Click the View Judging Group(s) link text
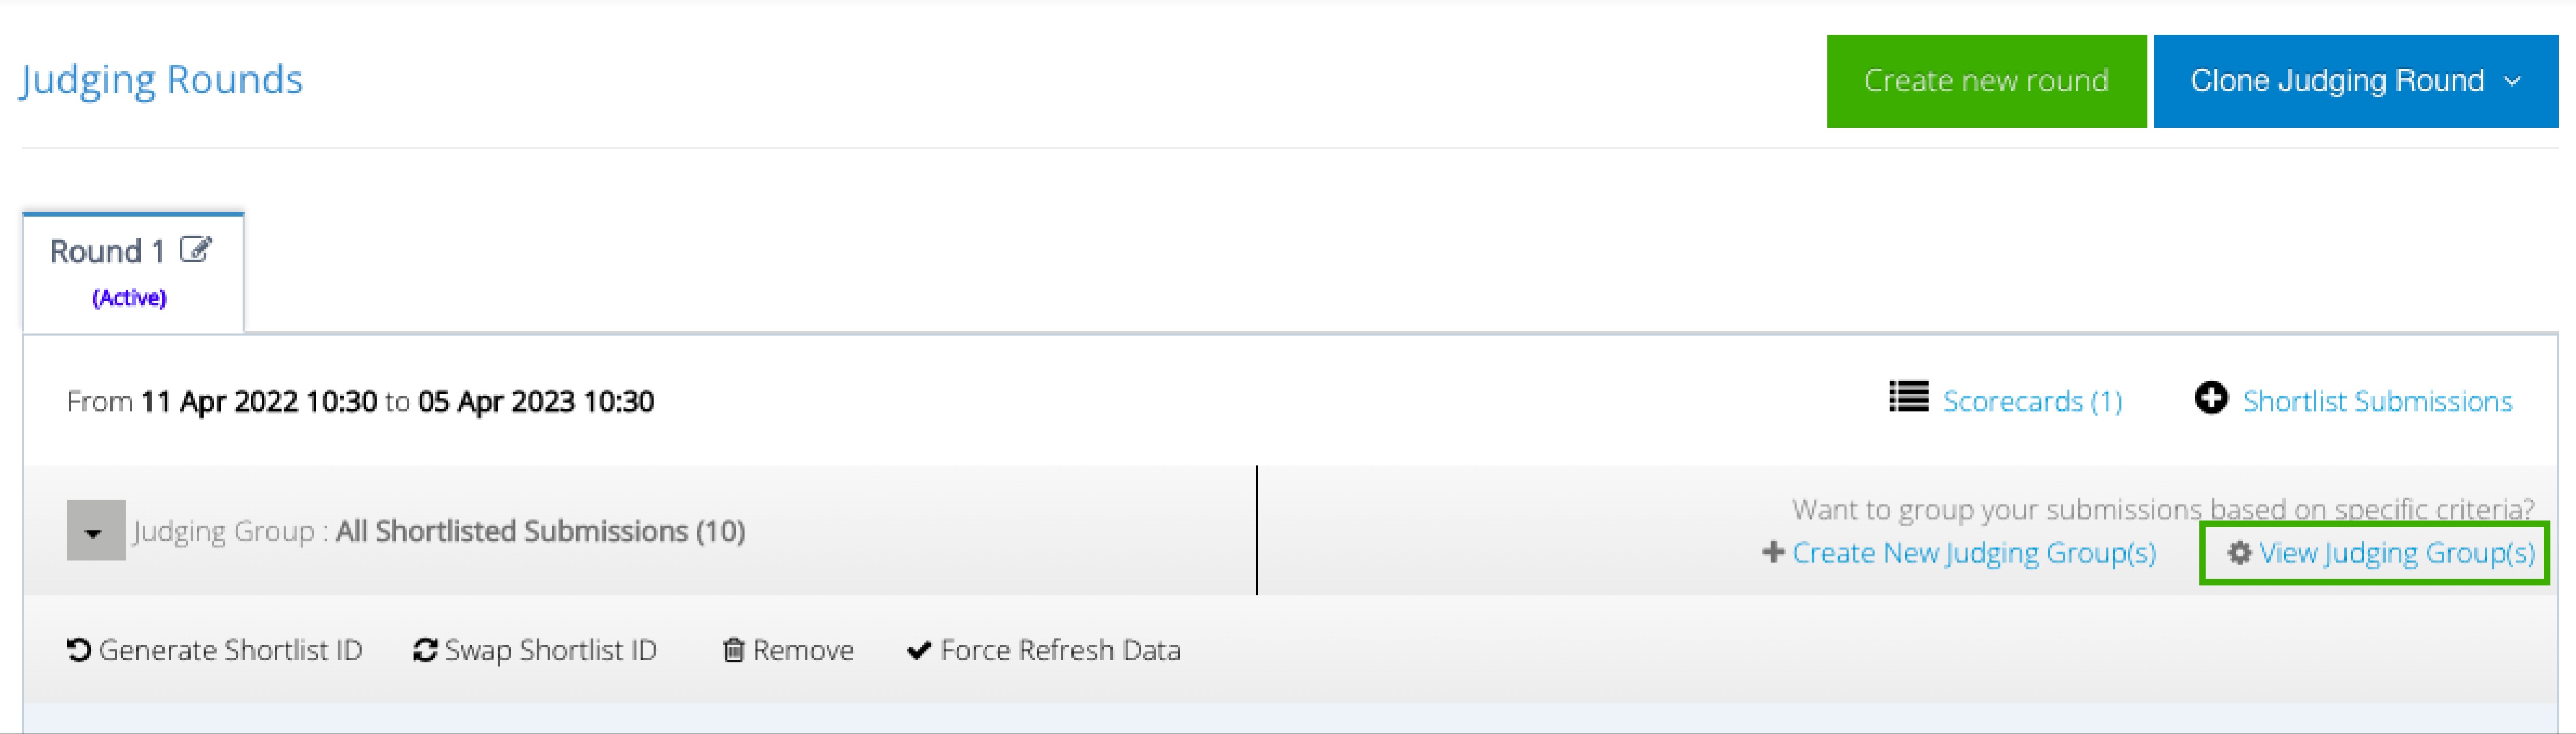2576x734 pixels. pyautogui.click(x=2397, y=553)
